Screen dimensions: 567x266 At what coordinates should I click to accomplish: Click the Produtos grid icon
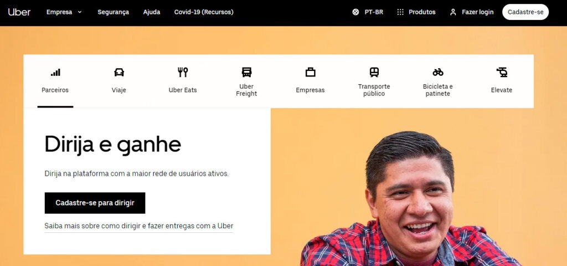point(400,12)
